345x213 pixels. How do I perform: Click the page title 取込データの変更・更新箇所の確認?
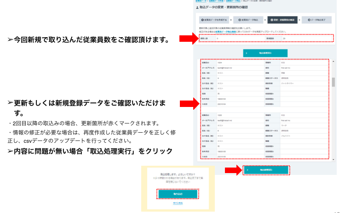[224, 7]
